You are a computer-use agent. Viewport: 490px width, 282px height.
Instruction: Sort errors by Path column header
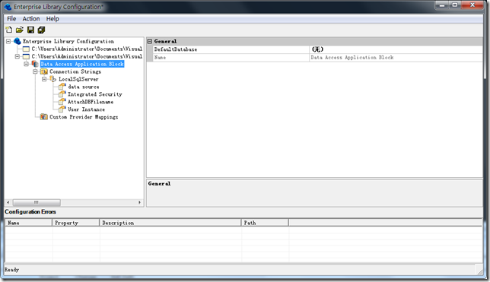tap(265, 223)
